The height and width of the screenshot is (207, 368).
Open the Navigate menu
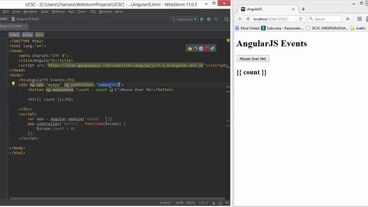point(30,11)
